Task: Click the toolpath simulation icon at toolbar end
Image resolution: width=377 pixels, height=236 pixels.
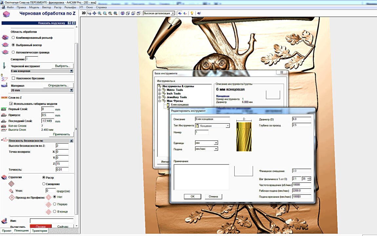Action: pyautogui.click(x=199, y=13)
